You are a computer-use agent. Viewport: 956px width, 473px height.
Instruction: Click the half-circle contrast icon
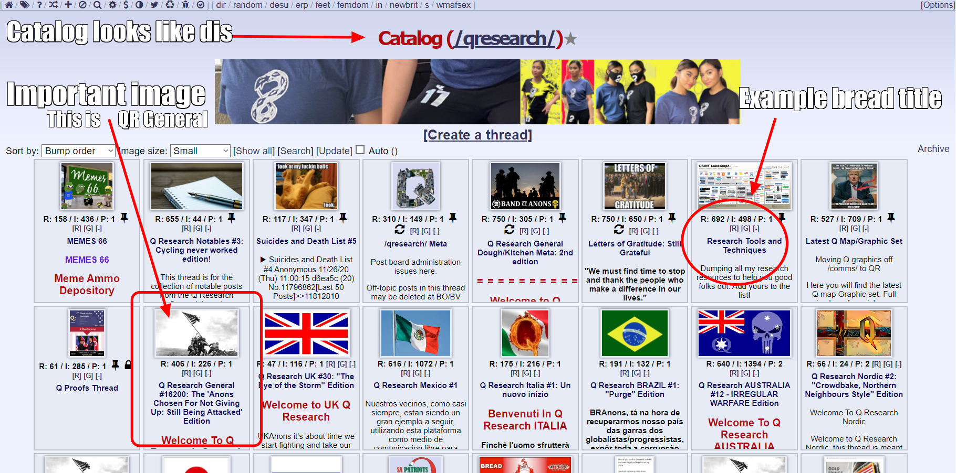point(139,5)
